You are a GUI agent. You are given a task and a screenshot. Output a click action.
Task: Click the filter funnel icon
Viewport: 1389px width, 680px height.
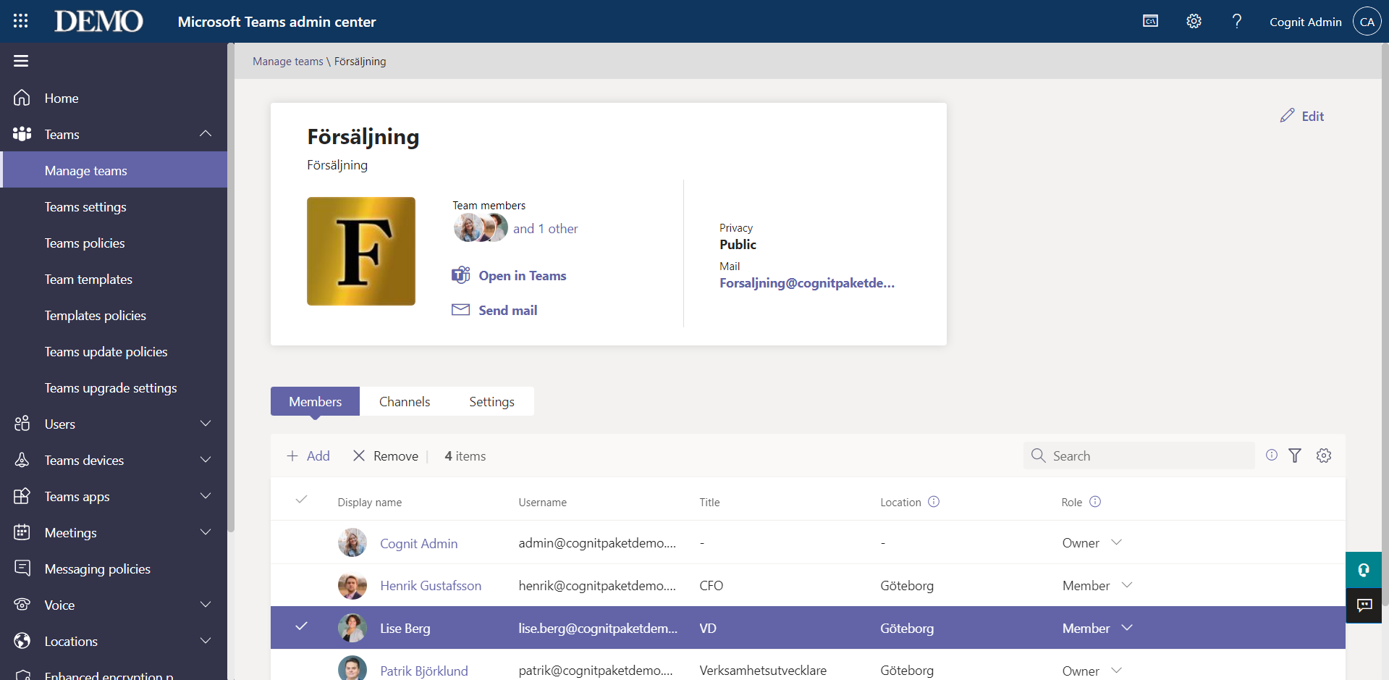tap(1295, 456)
